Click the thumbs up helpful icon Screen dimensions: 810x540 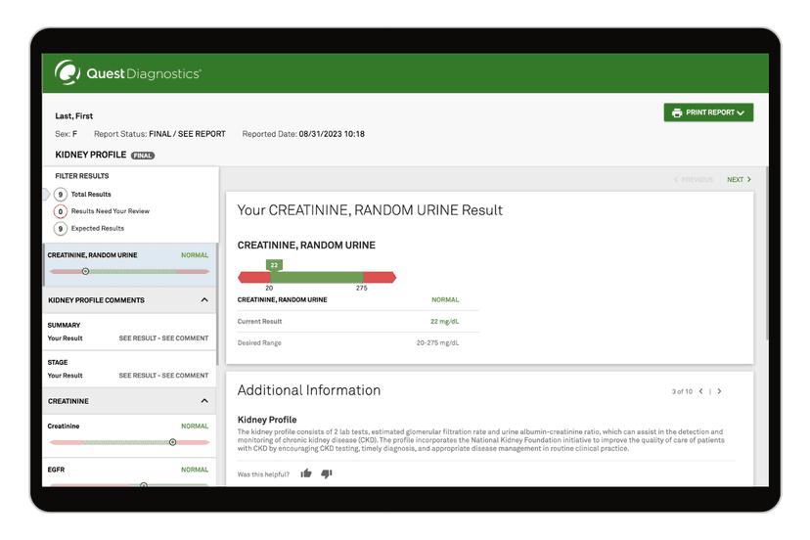click(306, 473)
